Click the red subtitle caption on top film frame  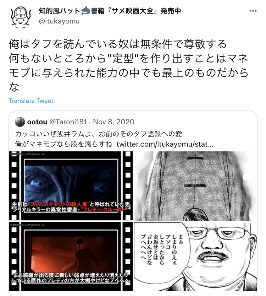click(x=71, y=207)
